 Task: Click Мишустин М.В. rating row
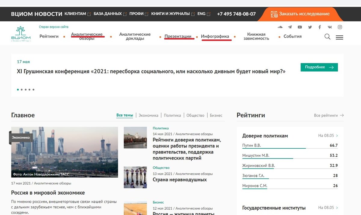[x=290, y=156]
